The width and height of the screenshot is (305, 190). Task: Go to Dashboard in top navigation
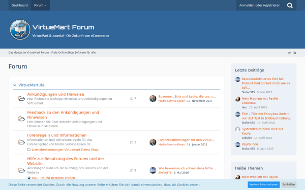click(19, 5)
